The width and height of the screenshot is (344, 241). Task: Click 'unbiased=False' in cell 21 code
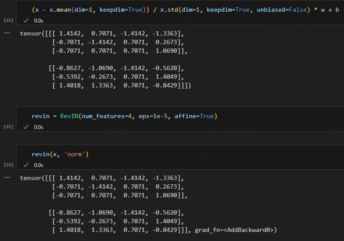(x=282, y=10)
